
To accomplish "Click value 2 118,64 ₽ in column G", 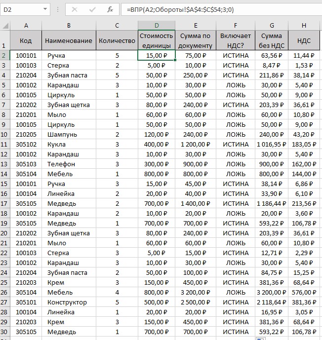I will [x=272, y=302].
